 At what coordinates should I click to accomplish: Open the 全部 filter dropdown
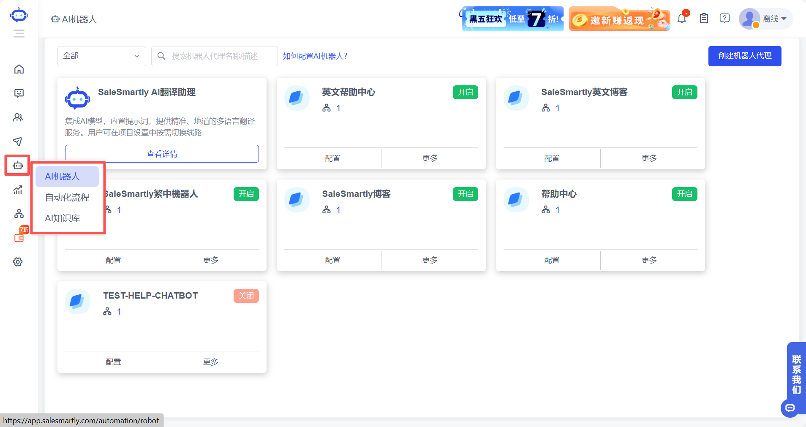[x=101, y=56]
